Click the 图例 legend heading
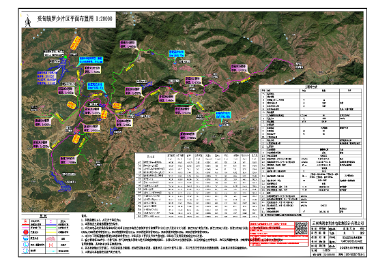376x265 pixels. [43, 216]
